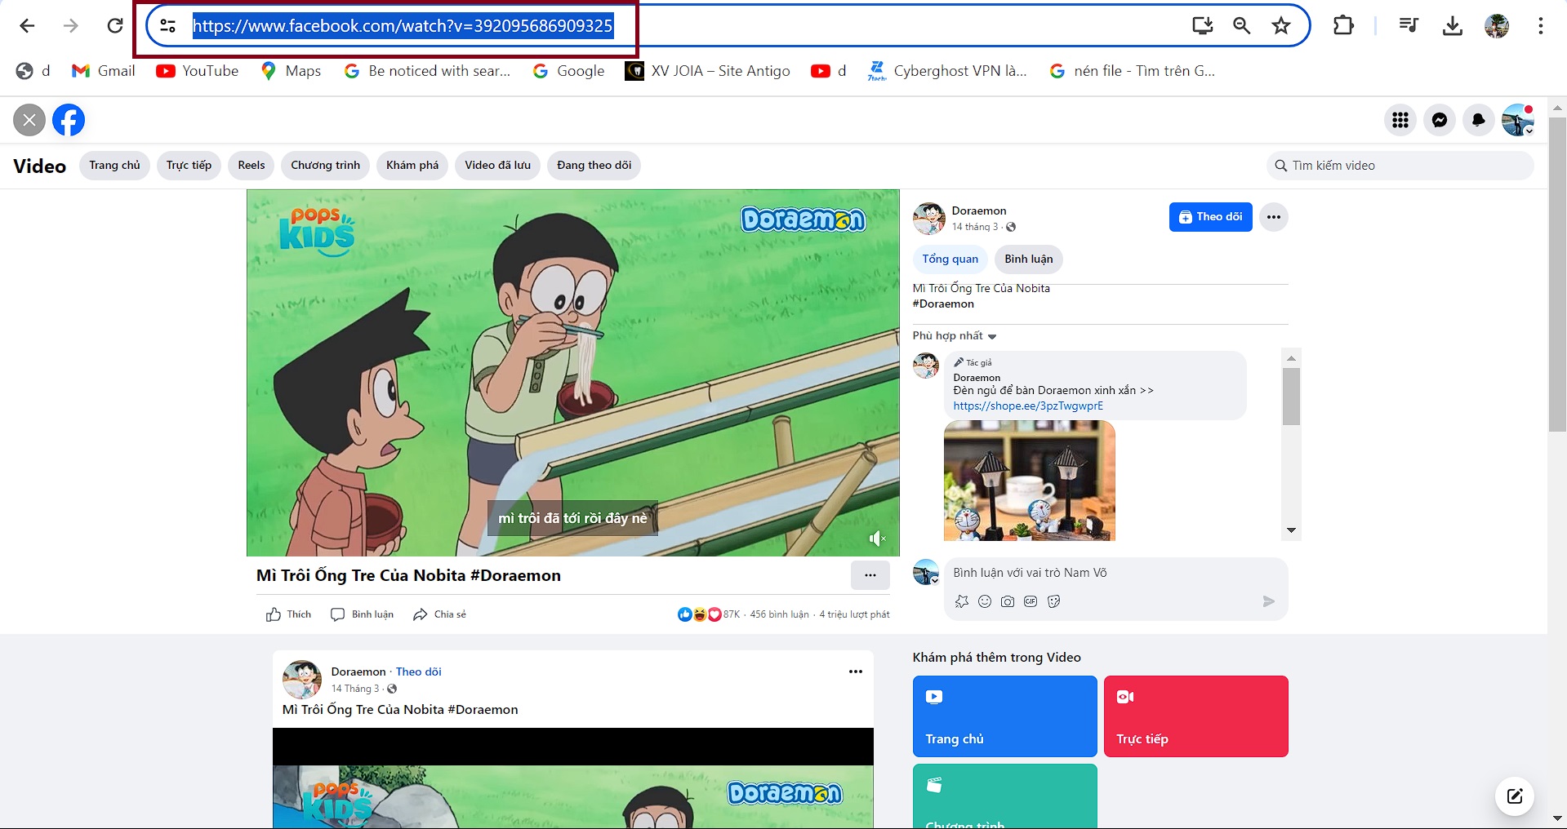Open the Maps bookmark
The width and height of the screenshot is (1567, 829).
292,71
